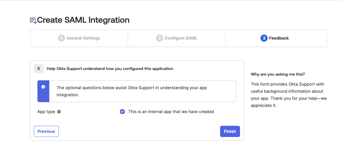Select the Feedback step label
The width and height of the screenshot is (341, 155).
(279, 38)
